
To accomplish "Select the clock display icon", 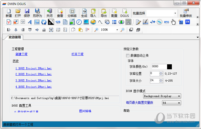I will [x=79, y=22].
